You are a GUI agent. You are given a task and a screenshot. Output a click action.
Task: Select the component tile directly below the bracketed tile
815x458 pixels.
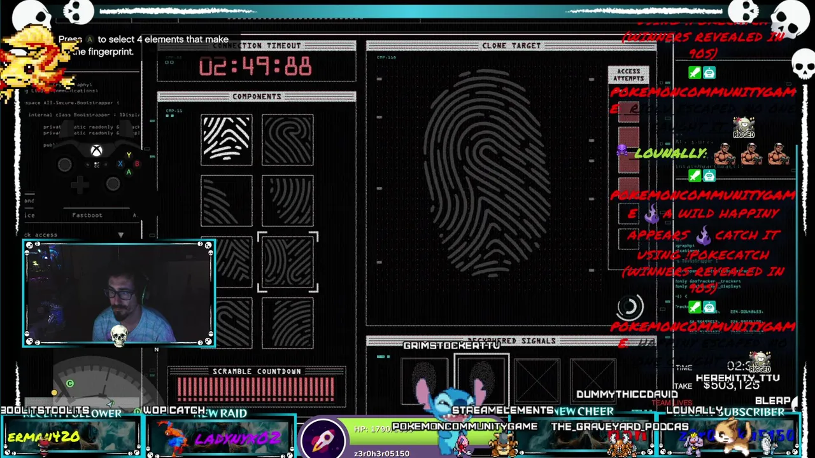point(288,323)
